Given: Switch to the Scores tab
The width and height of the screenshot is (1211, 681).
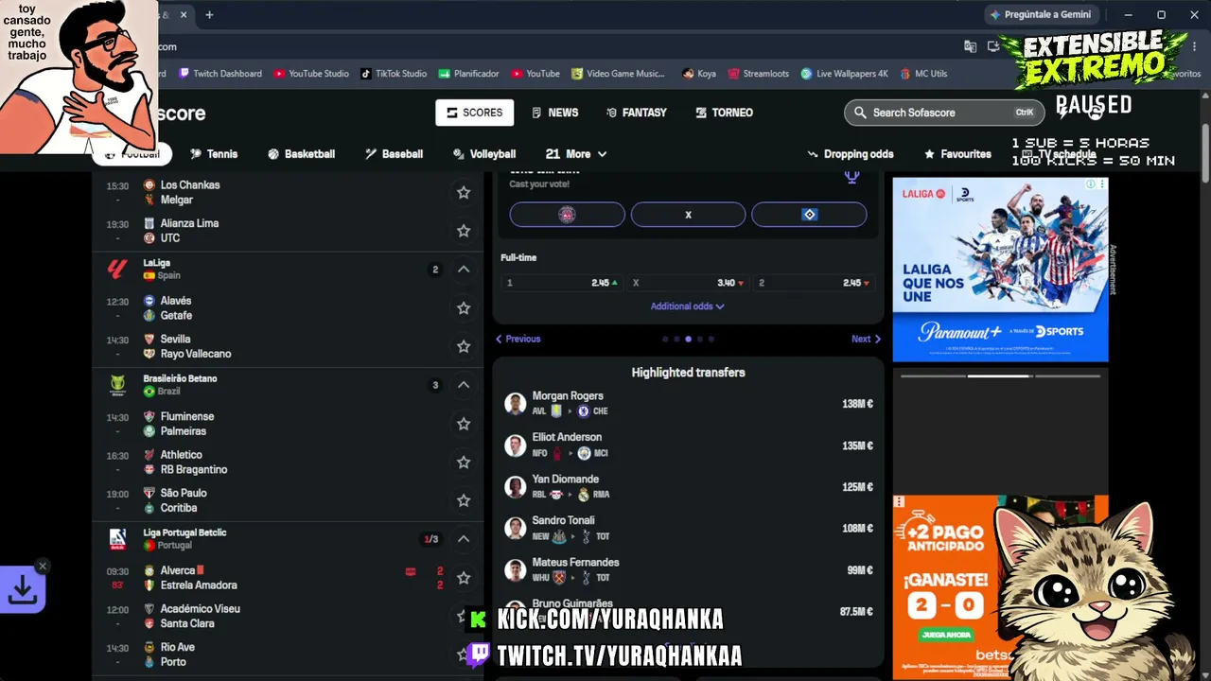Looking at the screenshot, I should pyautogui.click(x=475, y=113).
